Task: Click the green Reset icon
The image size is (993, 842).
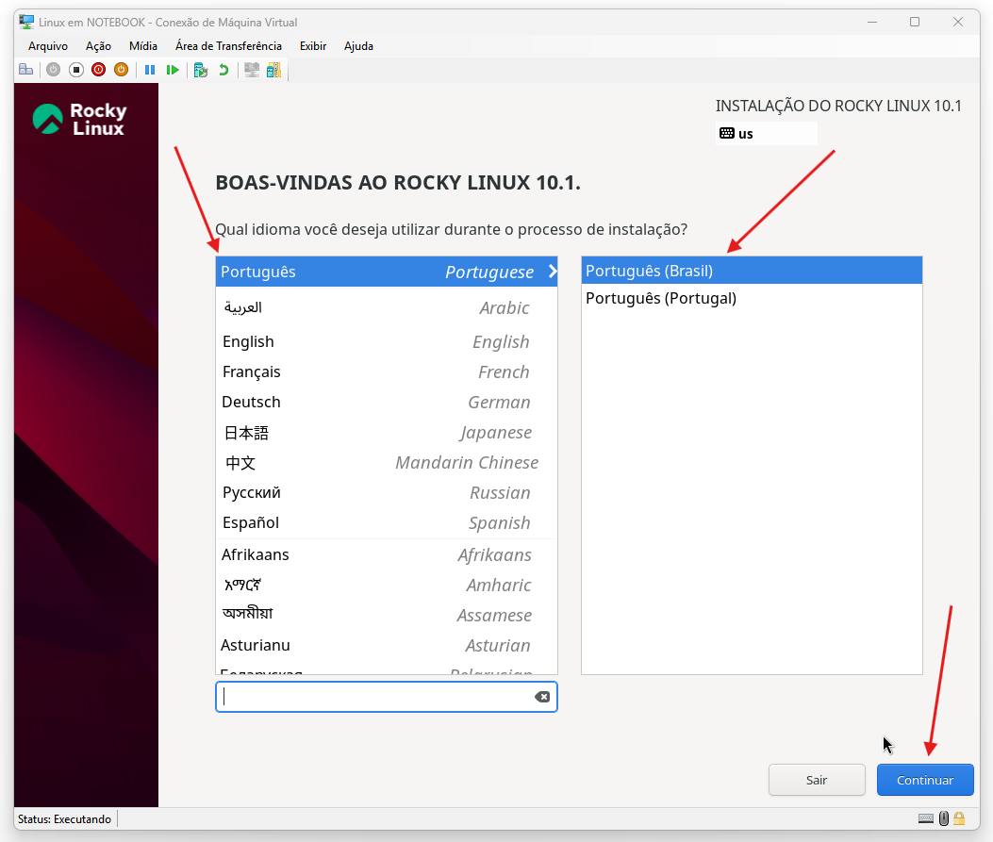Action: tap(173, 70)
